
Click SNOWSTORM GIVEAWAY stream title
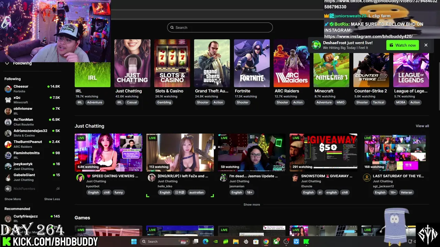(327, 176)
